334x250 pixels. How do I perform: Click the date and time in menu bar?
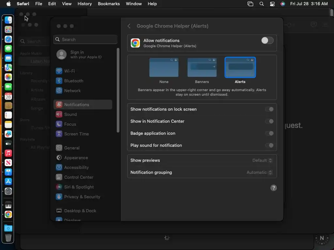click(x=309, y=4)
